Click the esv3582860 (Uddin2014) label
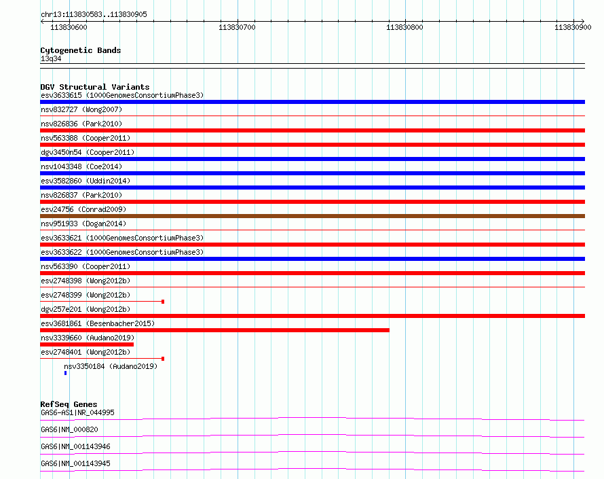Screen dimensions: 604x479 pyautogui.click(x=86, y=181)
